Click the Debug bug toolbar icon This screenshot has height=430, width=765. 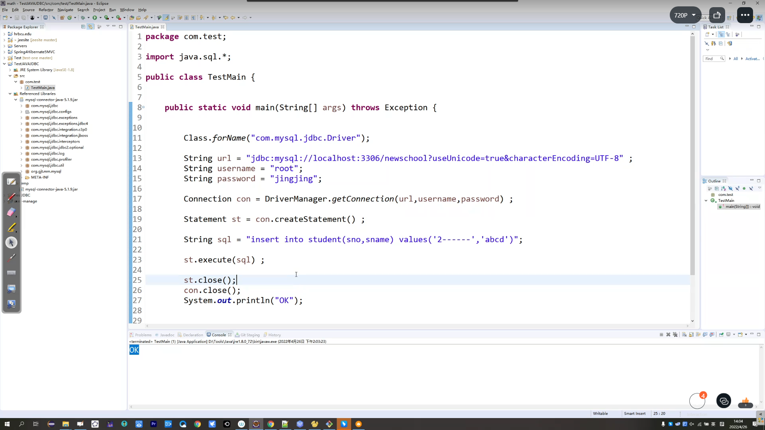click(x=83, y=18)
